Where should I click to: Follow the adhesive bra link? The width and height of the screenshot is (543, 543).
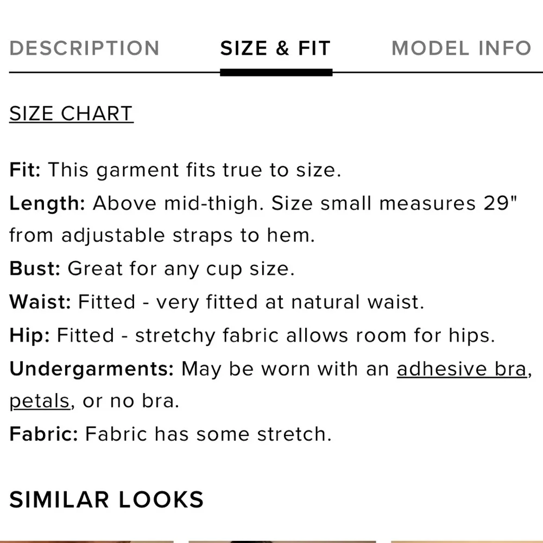click(462, 369)
